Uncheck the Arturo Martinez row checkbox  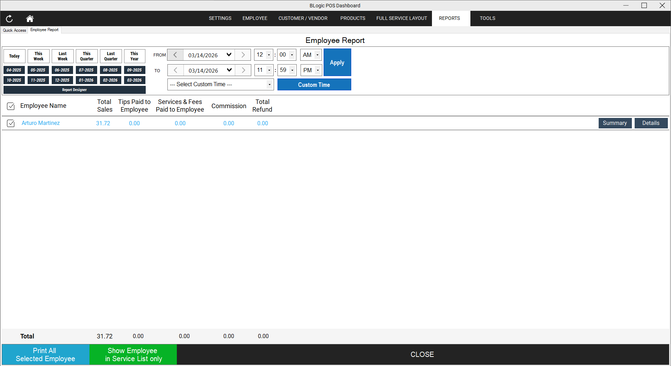tap(11, 123)
